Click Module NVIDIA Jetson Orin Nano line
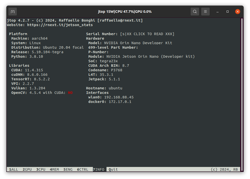250x179 pixels. 141,56
